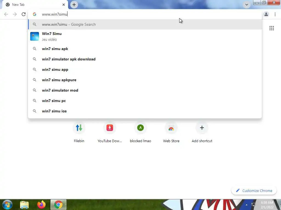Image resolution: width=281 pixels, height=210 pixels.
Task: Restore down the Chrome window
Action: pos(264,3)
